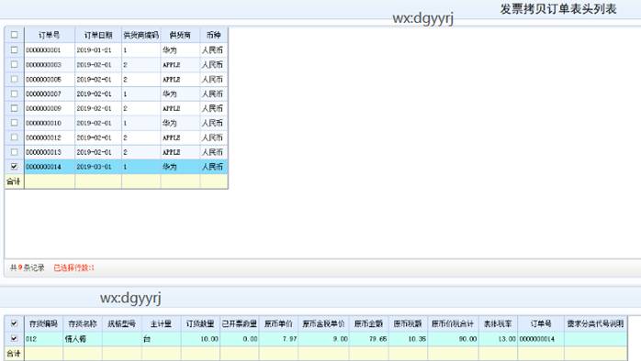641x361 pixels.
Task: Click supplier code cell in order 0000000012 row
Action: (141, 137)
